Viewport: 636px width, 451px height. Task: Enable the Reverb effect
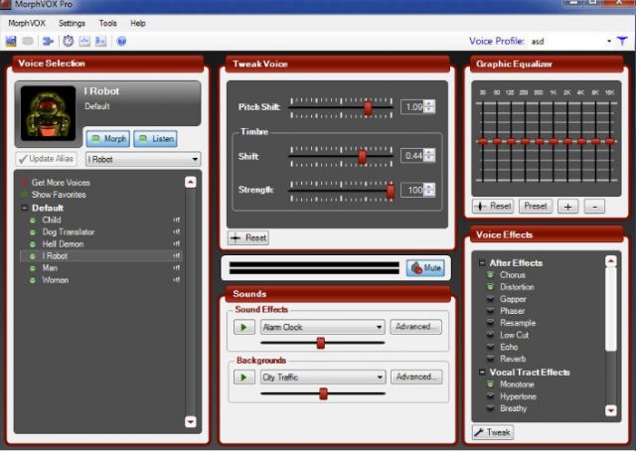pyautogui.click(x=490, y=359)
